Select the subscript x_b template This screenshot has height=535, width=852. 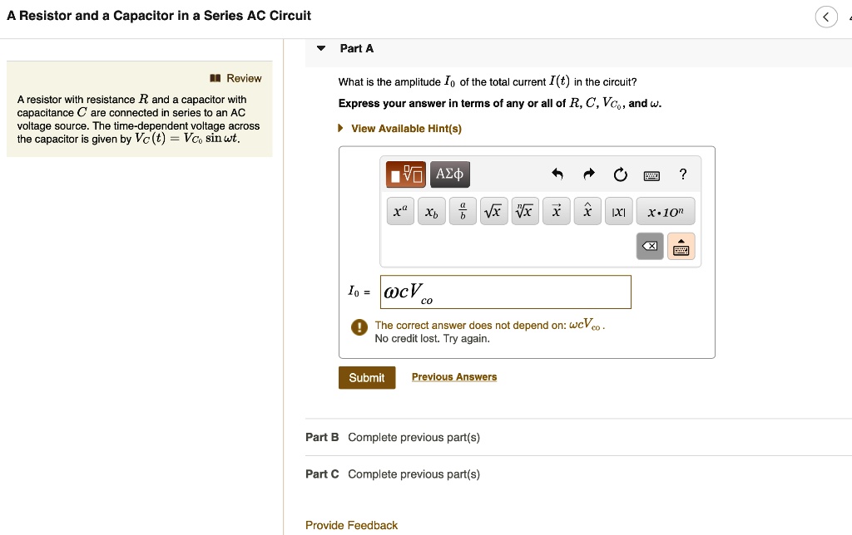pyautogui.click(x=431, y=210)
